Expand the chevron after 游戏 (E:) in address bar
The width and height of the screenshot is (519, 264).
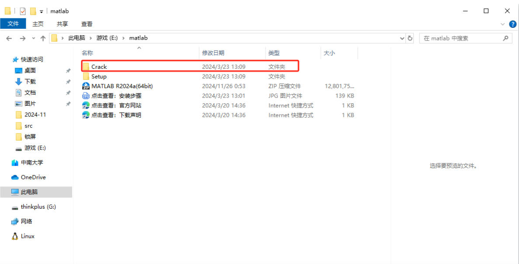click(x=124, y=38)
